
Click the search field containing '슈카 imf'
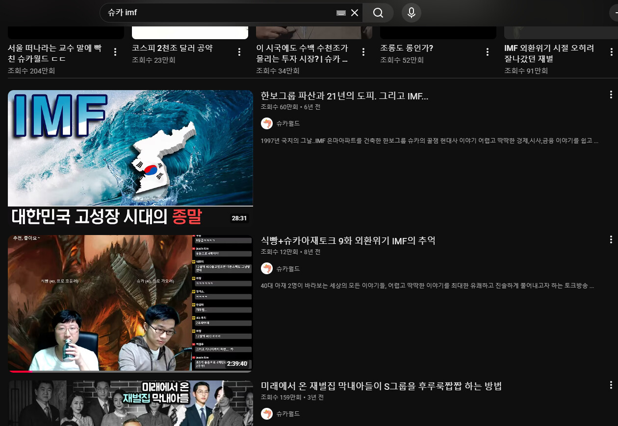[x=216, y=13]
